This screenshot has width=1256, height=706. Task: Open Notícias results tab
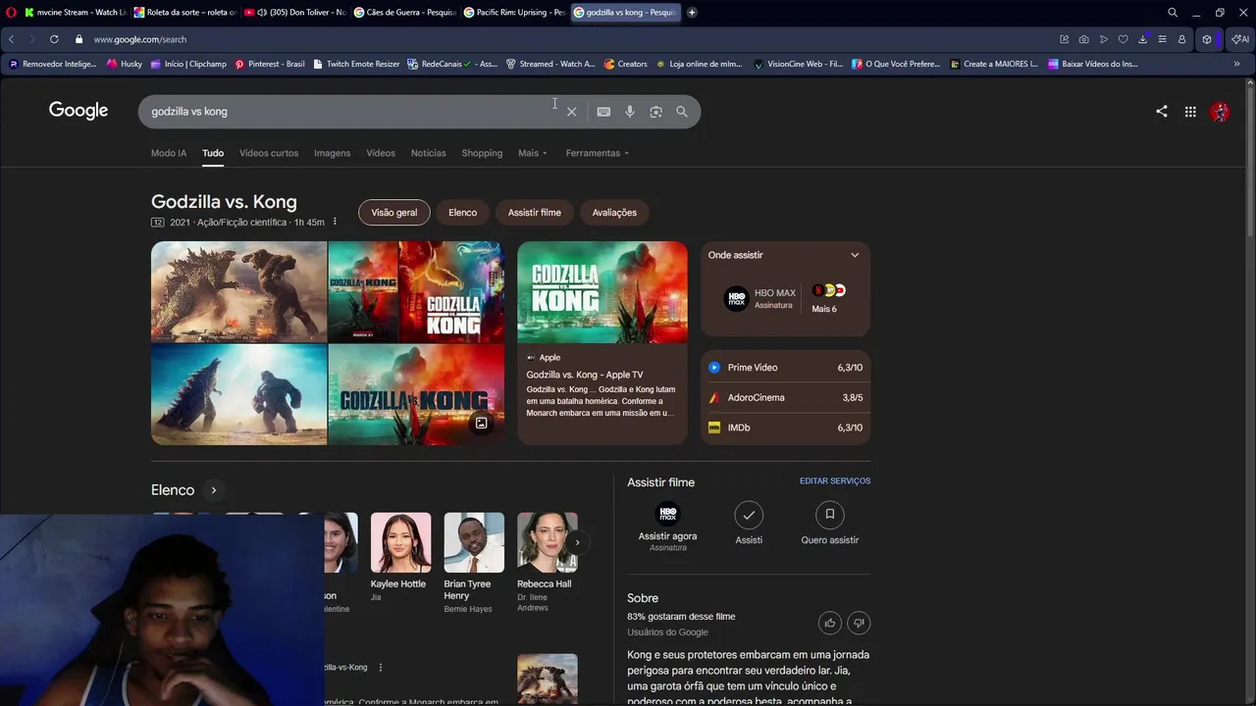pos(428,153)
